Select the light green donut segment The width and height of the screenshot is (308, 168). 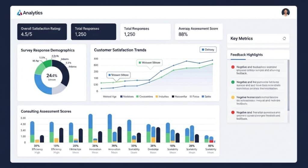click(39, 69)
